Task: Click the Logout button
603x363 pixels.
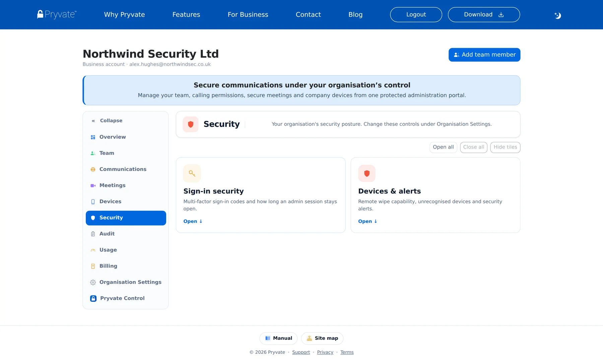Action: click(416, 15)
